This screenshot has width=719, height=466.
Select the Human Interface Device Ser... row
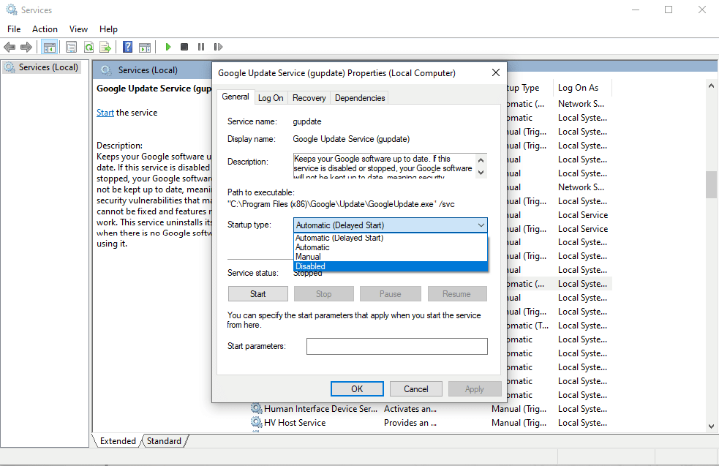(429, 409)
